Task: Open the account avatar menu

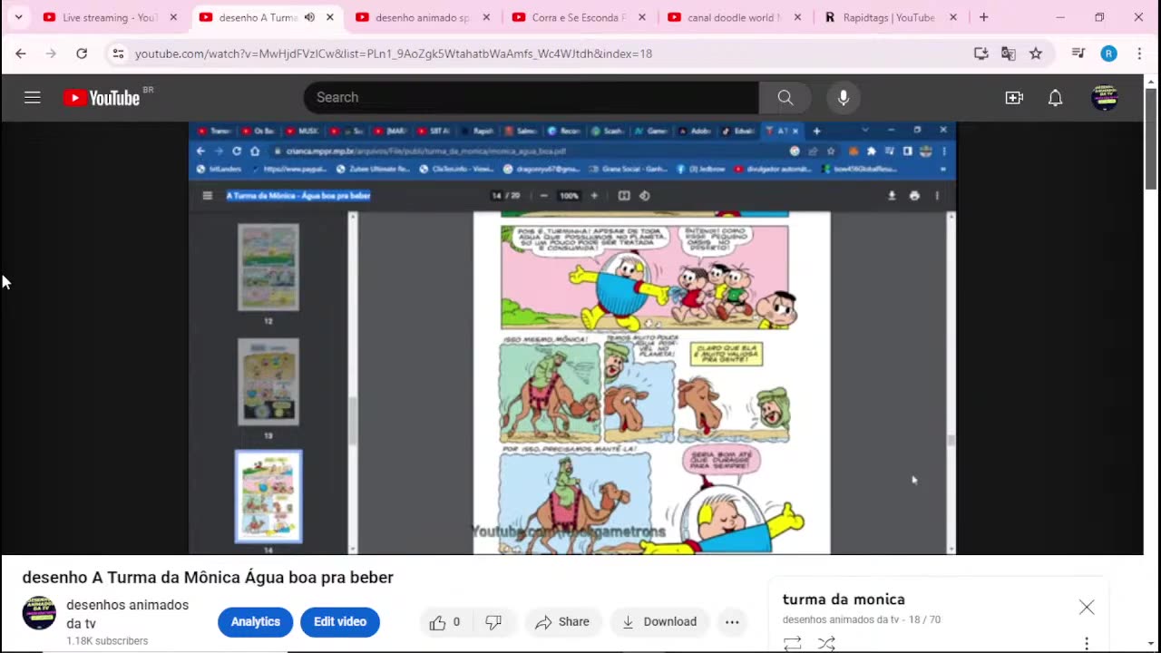Action: [1105, 98]
